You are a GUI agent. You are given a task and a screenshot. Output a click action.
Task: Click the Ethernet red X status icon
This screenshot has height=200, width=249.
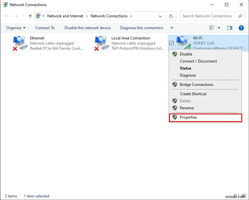pos(15,48)
